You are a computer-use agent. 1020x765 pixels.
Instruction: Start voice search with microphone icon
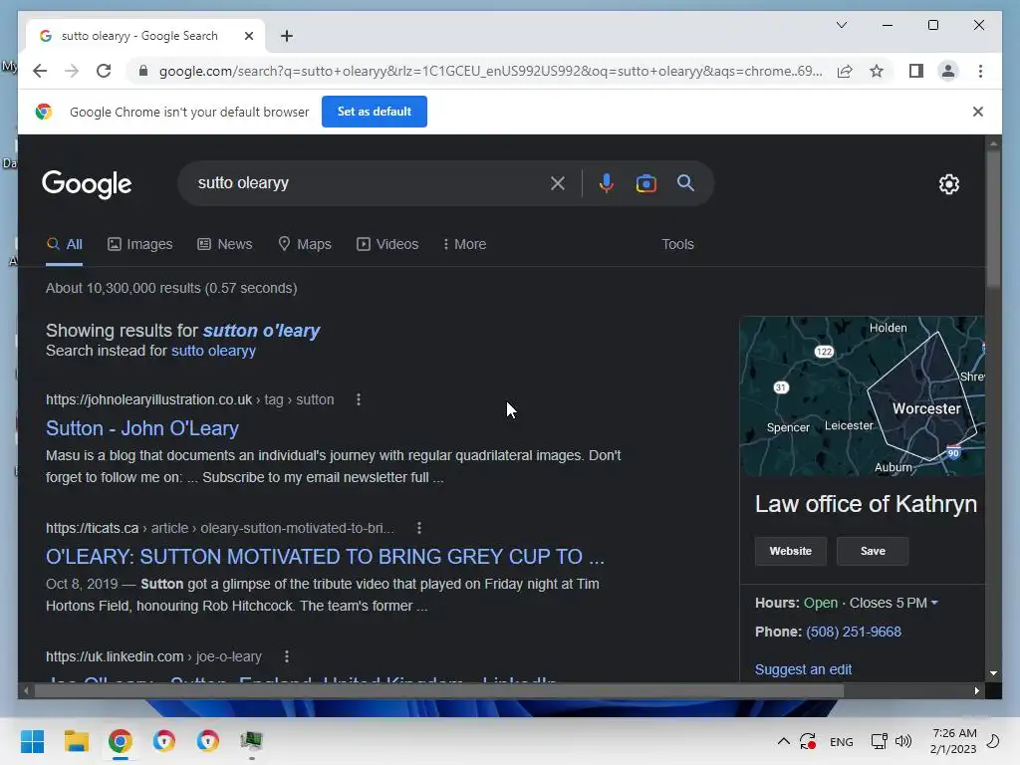tap(606, 183)
